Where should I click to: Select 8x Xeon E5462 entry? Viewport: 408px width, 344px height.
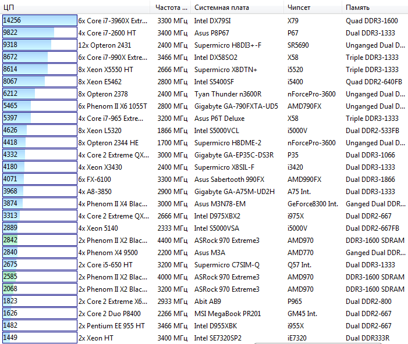(x=100, y=82)
